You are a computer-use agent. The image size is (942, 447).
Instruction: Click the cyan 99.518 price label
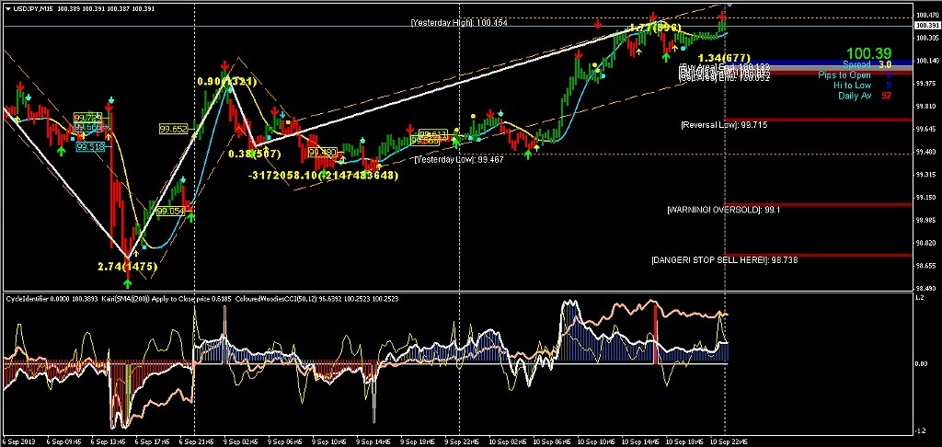coord(90,147)
